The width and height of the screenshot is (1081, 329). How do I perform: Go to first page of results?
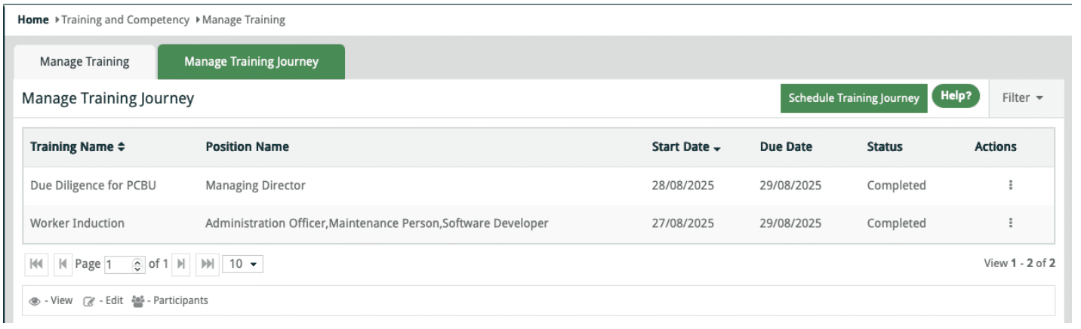[x=35, y=264]
